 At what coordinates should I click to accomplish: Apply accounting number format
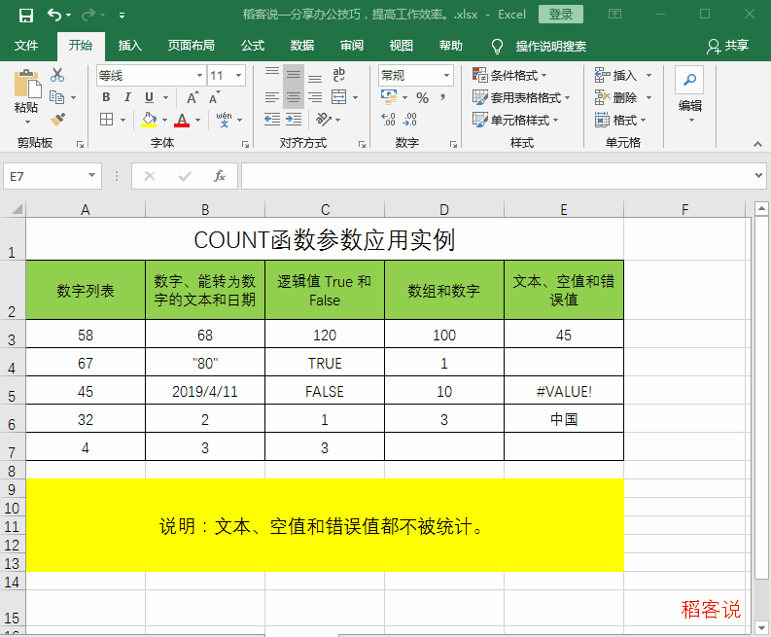[x=389, y=97]
